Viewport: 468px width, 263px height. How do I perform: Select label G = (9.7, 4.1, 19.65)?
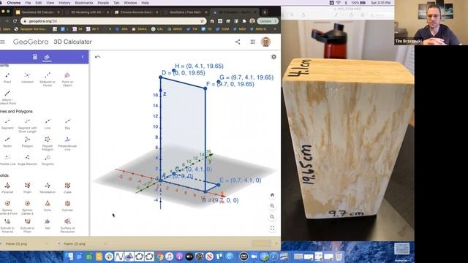(x=246, y=77)
